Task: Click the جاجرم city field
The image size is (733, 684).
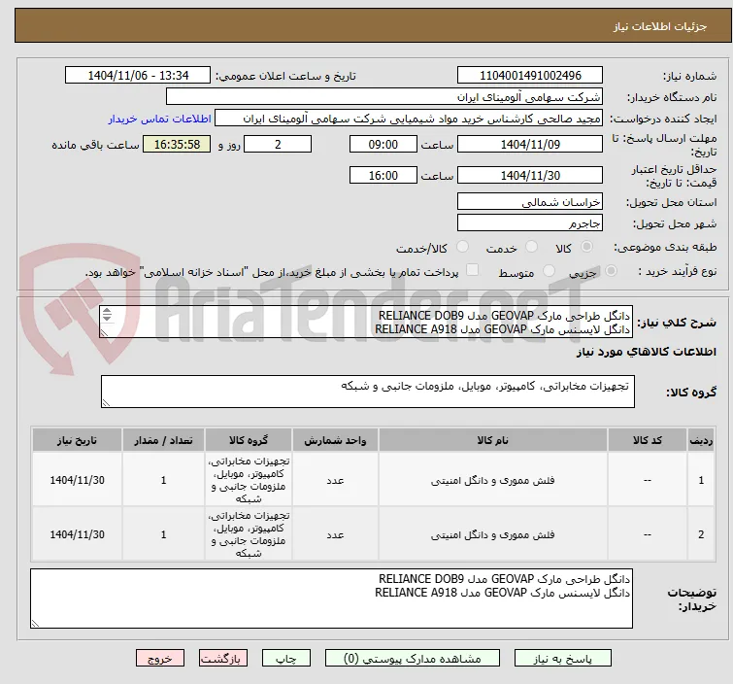Action: (530, 223)
